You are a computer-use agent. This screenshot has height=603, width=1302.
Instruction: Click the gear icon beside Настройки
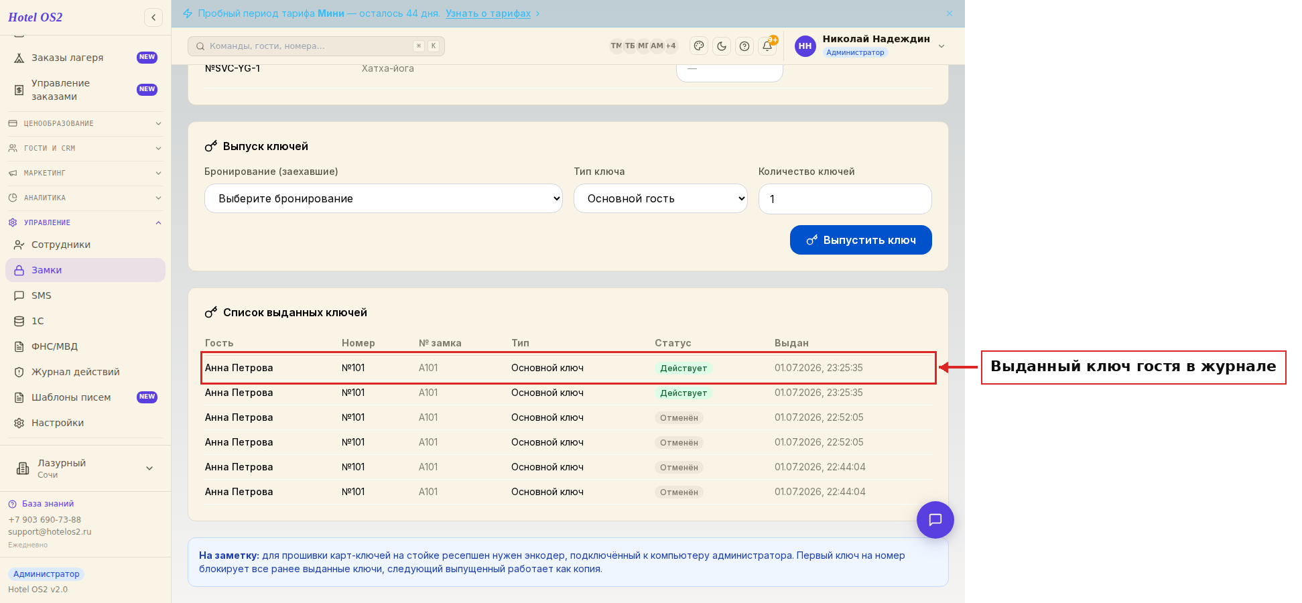19,423
